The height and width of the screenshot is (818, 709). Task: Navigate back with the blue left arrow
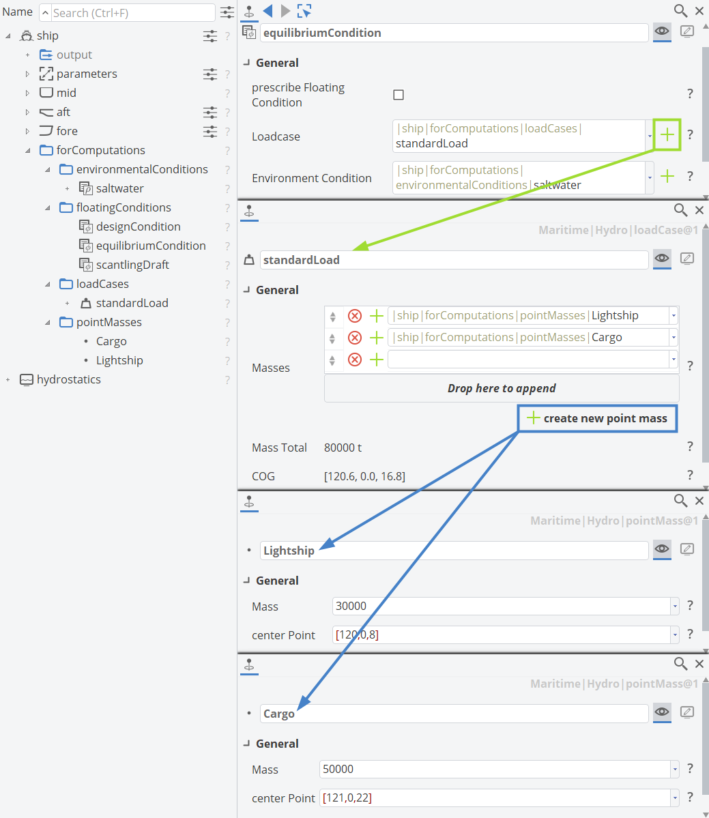pos(267,11)
